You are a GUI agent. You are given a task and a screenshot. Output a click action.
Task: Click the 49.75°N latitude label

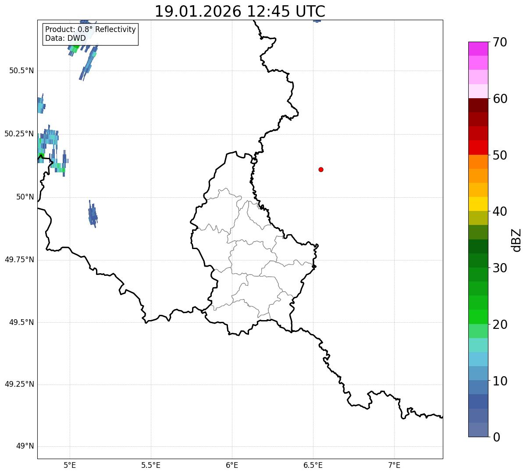click(19, 260)
